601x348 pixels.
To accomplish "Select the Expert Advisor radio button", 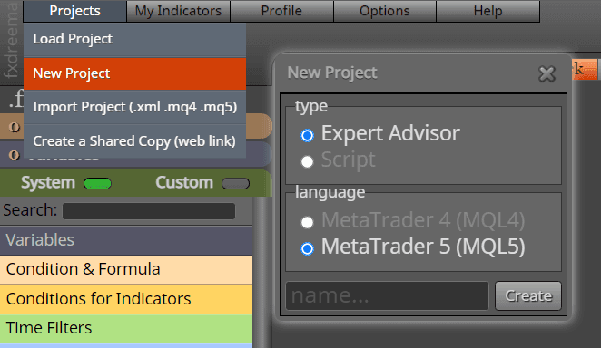I will (x=307, y=135).
